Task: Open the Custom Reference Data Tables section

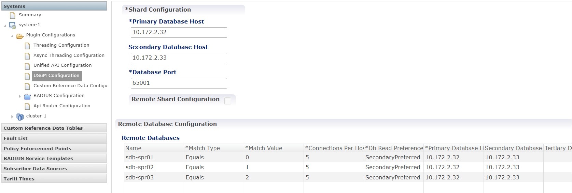Action: 54,128
